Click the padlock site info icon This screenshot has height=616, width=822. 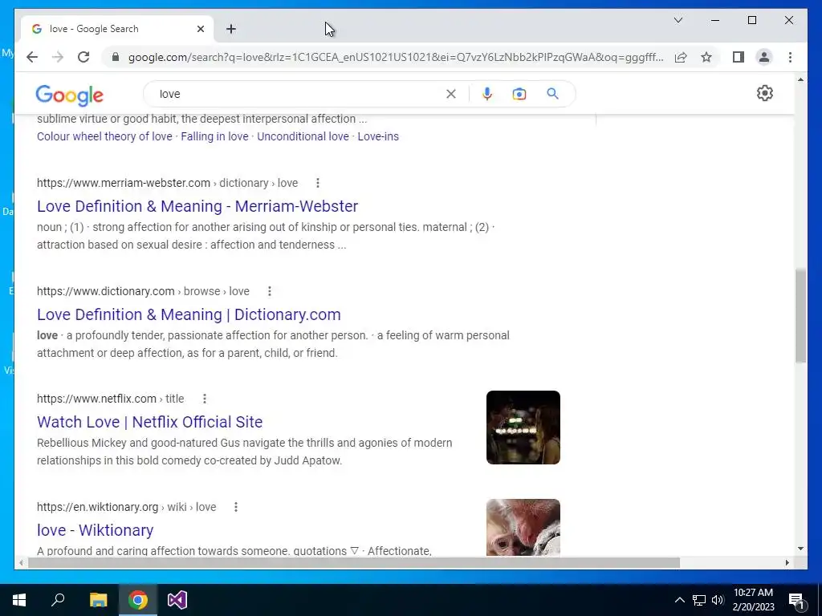click(x=116, y=57)
